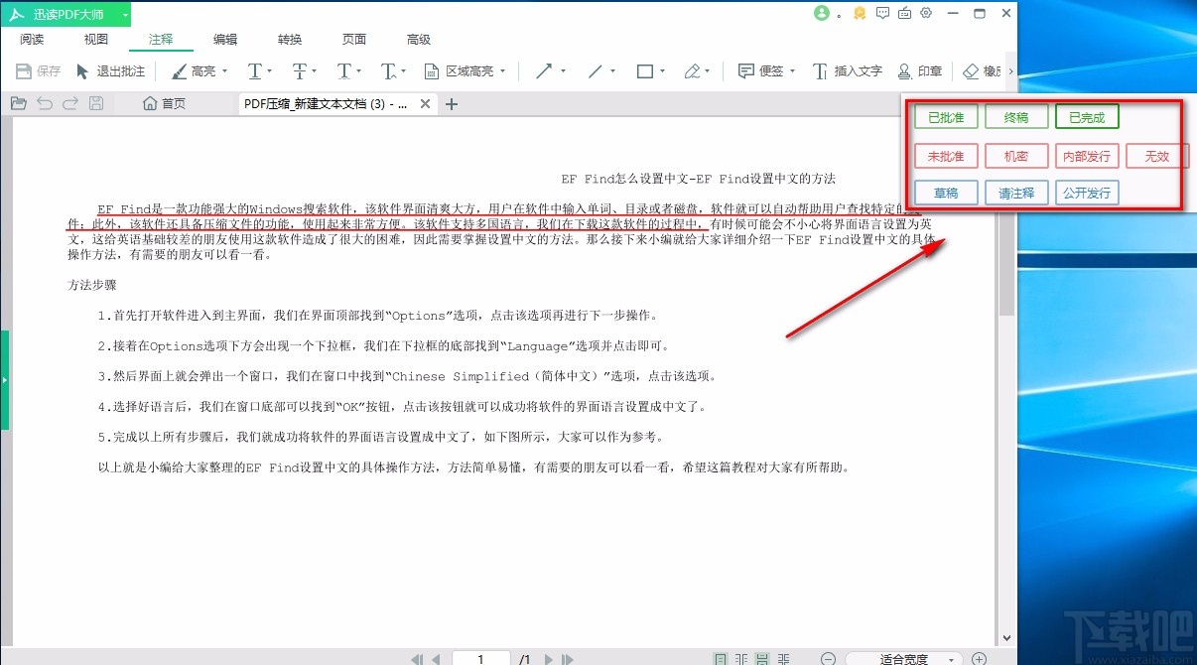Expand the 适合宽度 zoom level dropdown
Viewport: 1197px width, 665px height.
tap(951, 657)
